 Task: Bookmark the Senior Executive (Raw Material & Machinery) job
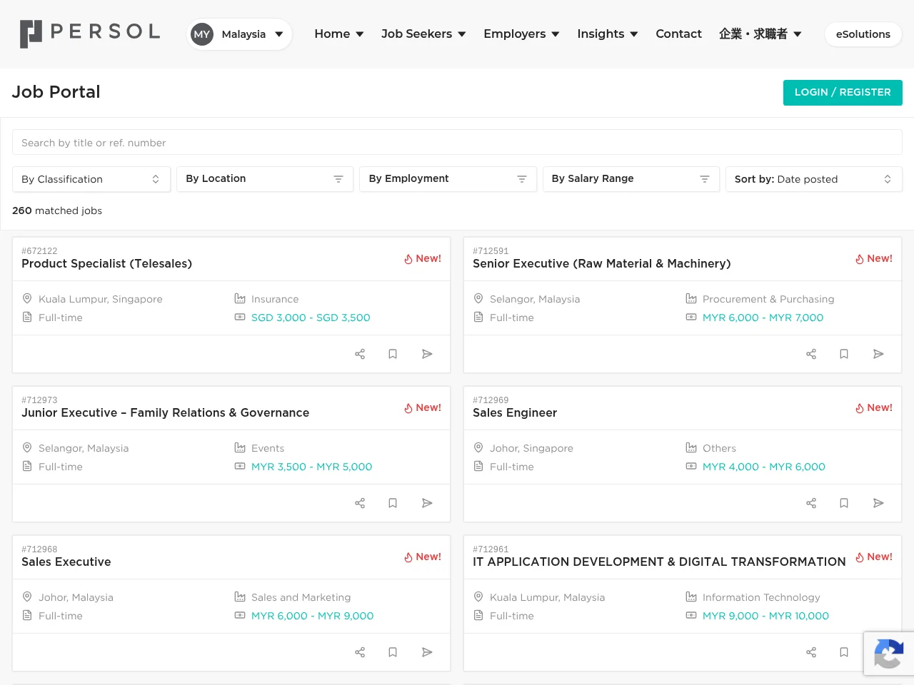point(844,354)
